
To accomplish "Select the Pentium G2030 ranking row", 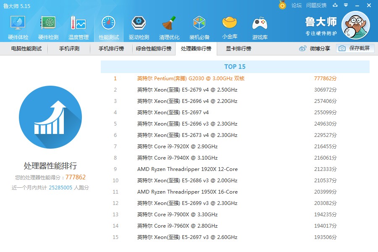I will (235, 79).
